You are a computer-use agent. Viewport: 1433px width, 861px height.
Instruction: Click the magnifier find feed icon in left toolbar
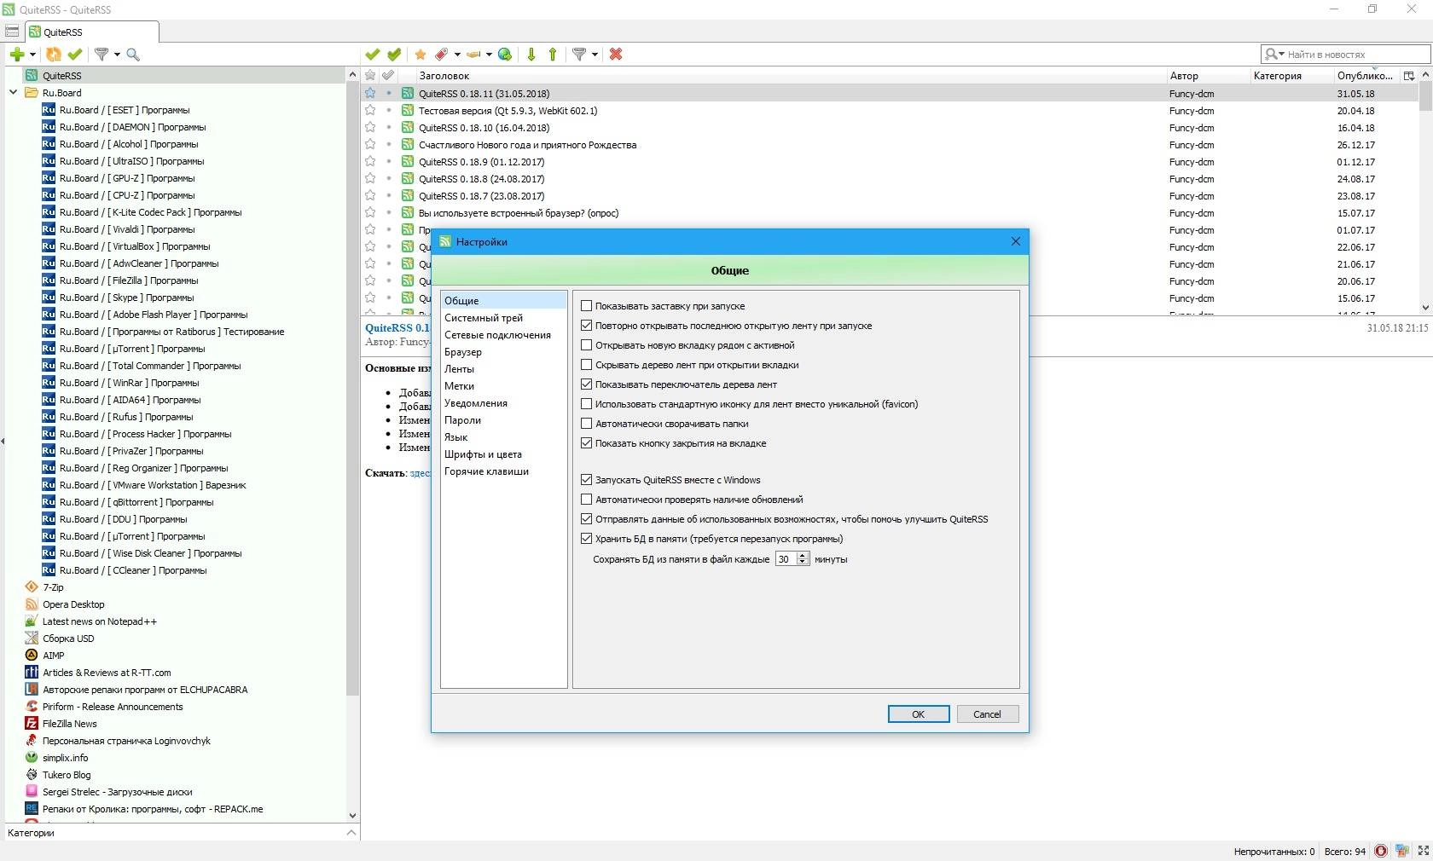tap(133, 55)
